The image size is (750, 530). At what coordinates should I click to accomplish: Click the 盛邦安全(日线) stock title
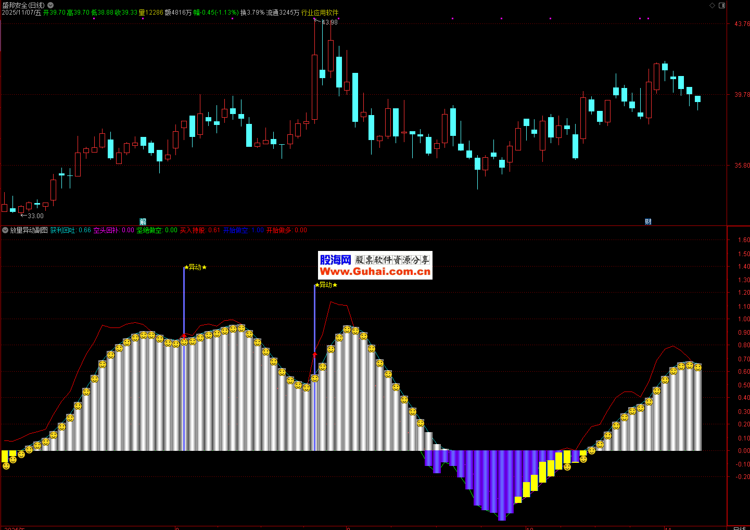[x=23, y=5]
